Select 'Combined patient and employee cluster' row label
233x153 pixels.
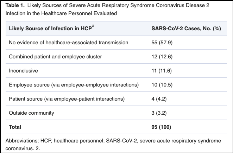point(55,57)
